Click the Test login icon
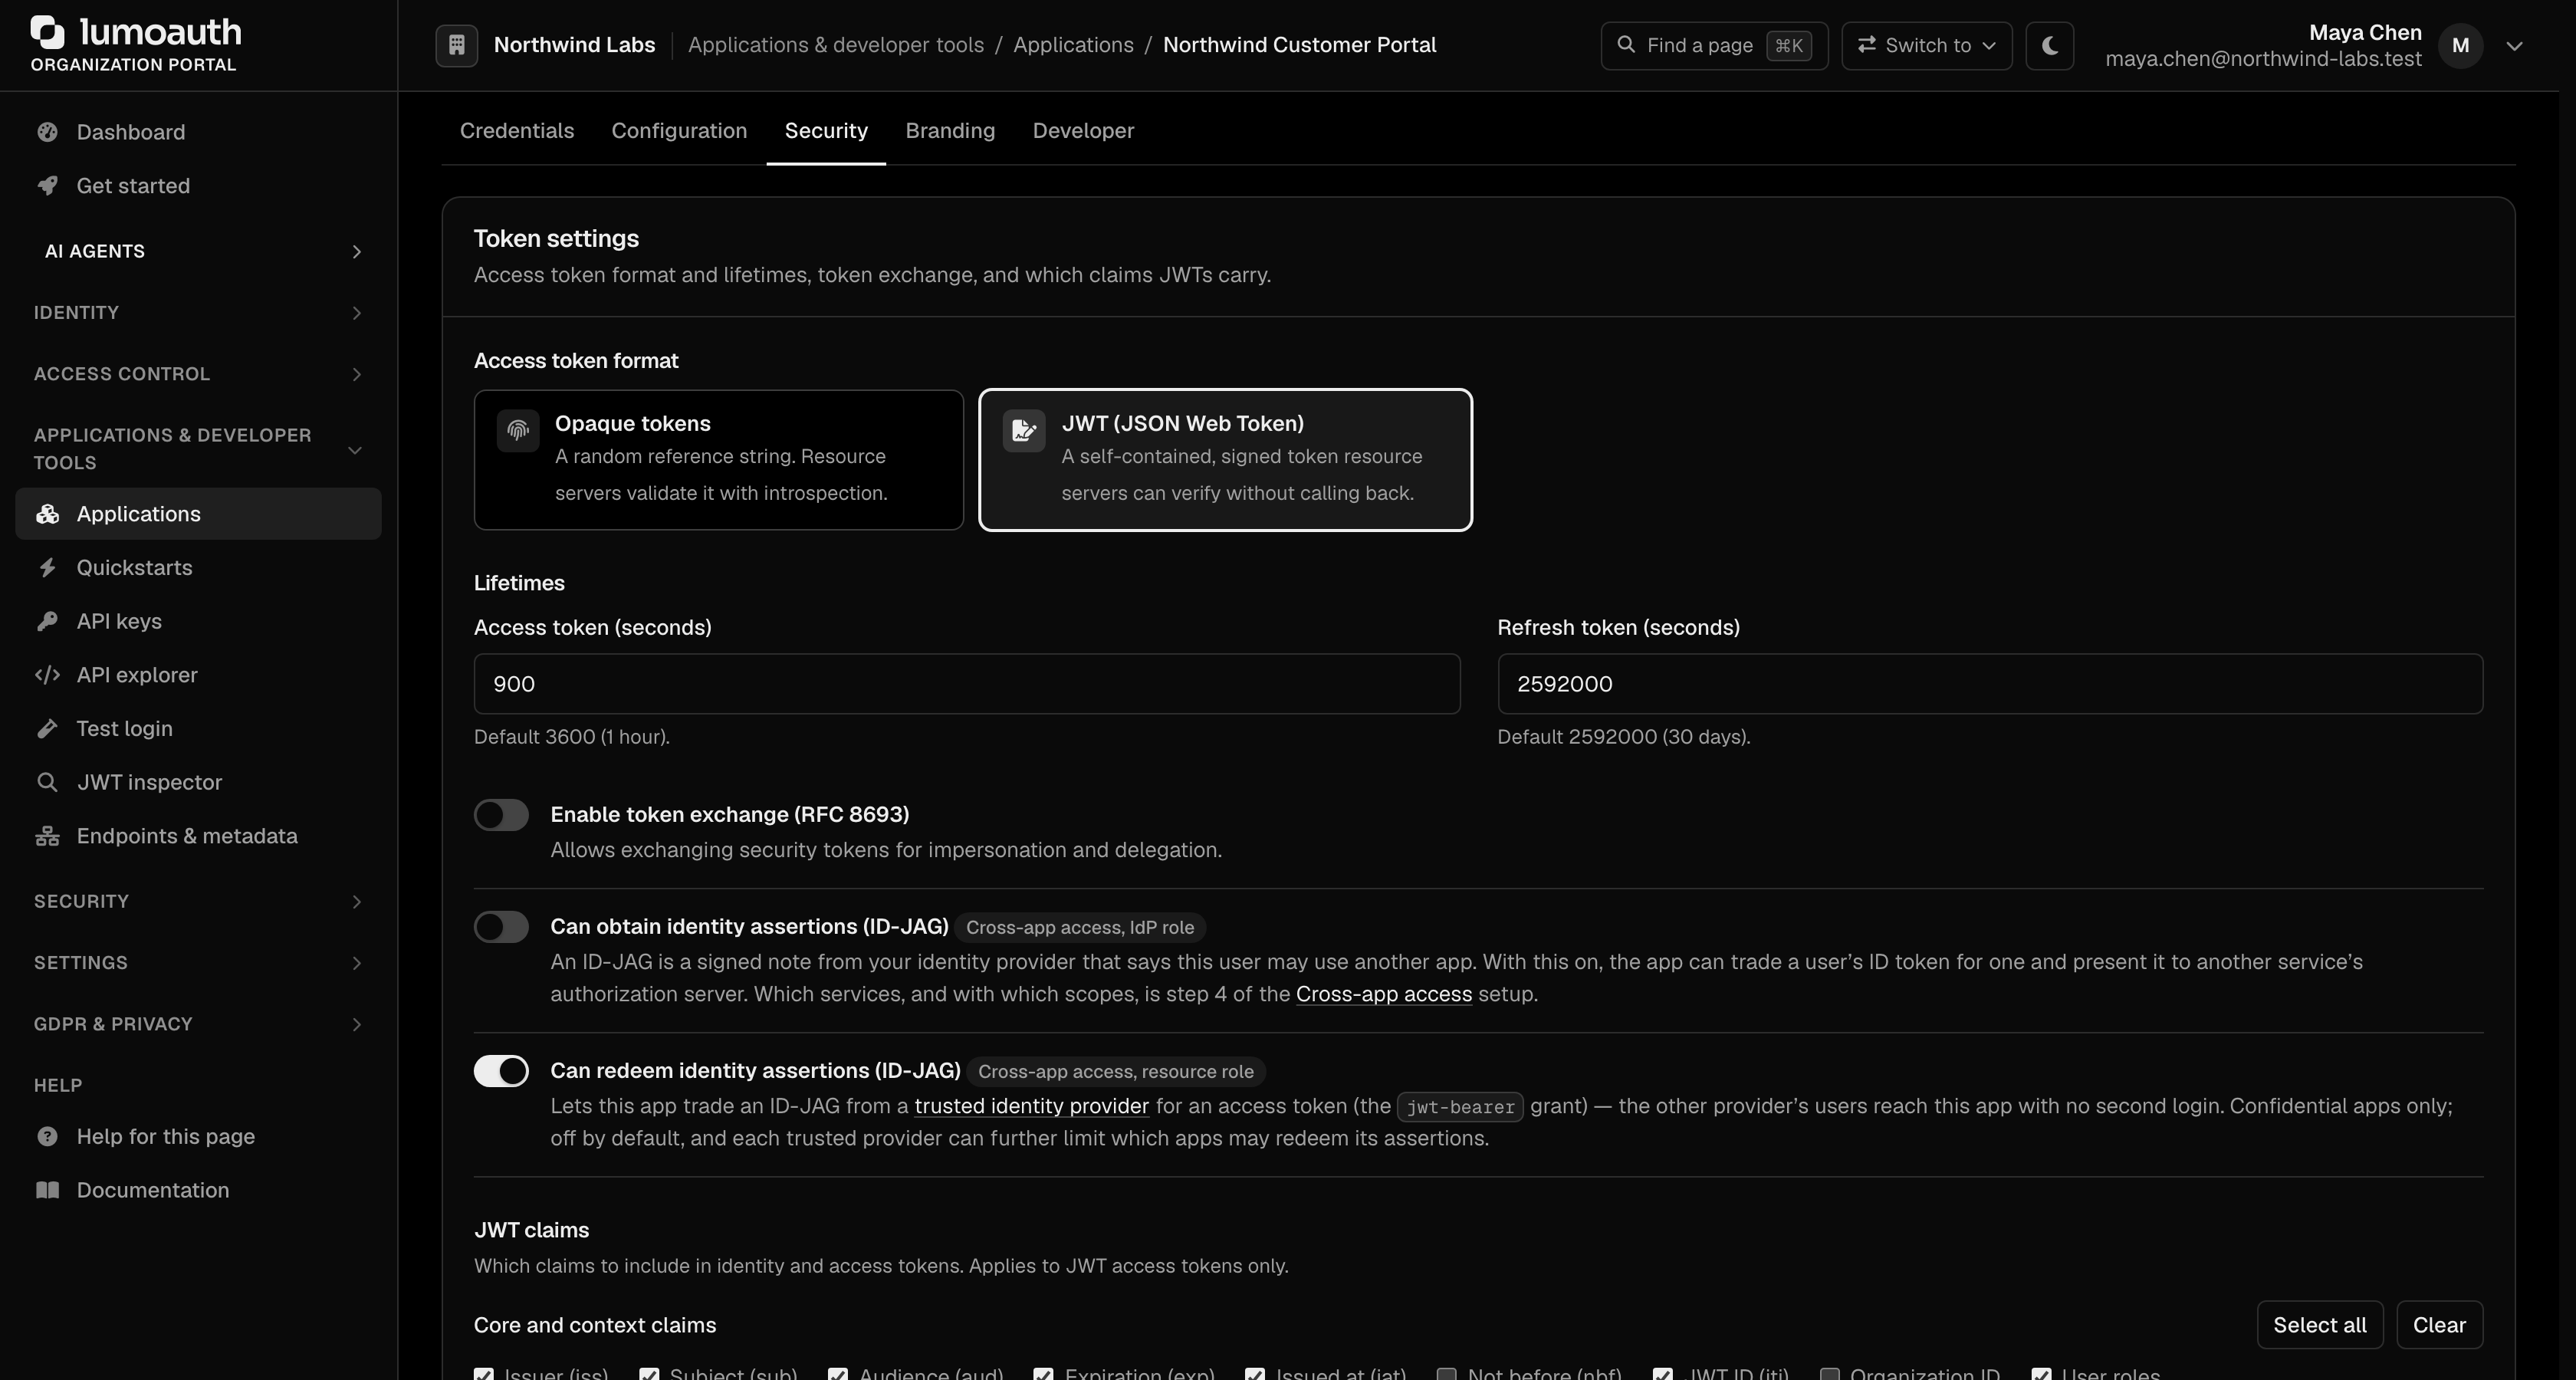 pyautogui.click(x=47, y=729)
